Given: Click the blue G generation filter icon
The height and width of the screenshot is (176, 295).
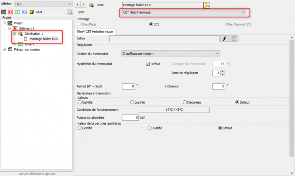Looking at the screenshot, I should 24,12.
